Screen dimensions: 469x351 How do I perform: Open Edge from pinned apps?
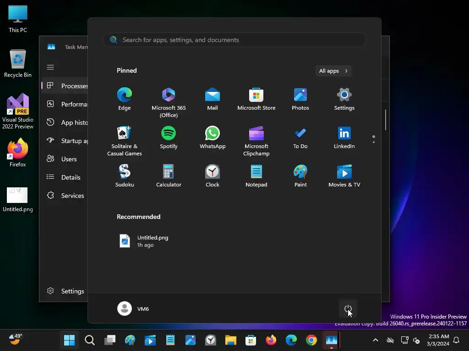click(125, 99)
